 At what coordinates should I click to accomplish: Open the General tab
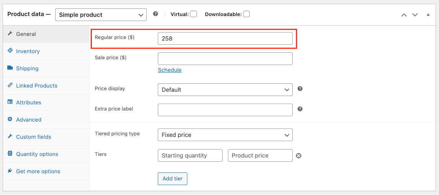pyautogui.click(x=46, y=34)
